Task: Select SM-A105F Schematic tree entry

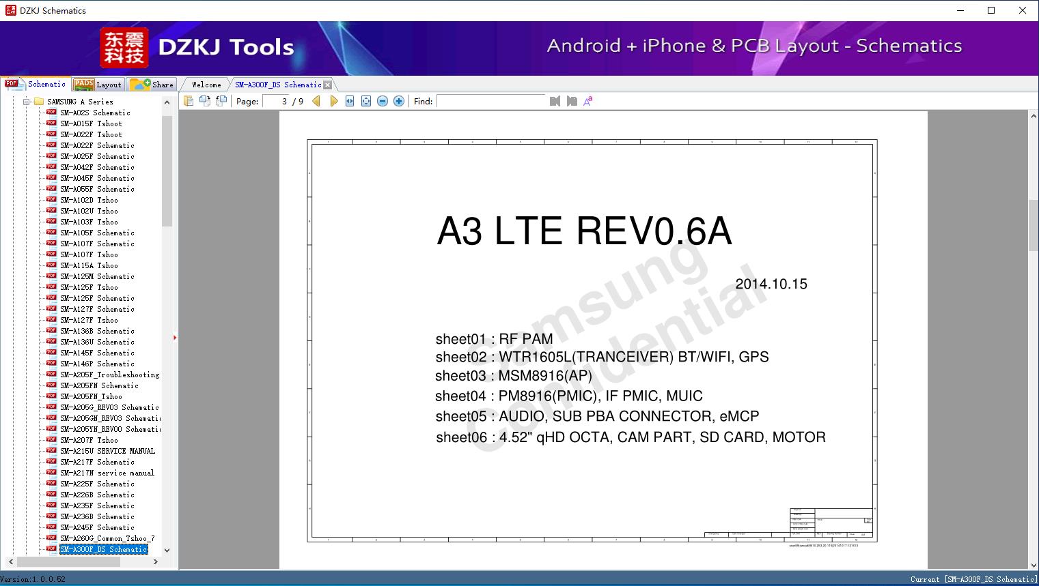Action: 97,233
